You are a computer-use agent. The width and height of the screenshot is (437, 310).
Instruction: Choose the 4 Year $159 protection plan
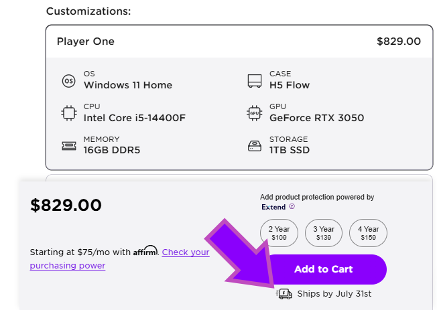368,233
